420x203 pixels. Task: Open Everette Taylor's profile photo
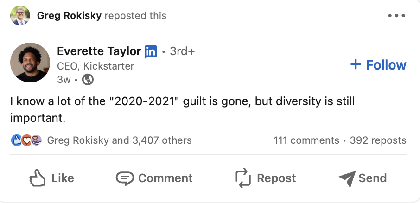pyautogui.click(x=30, y=63)
